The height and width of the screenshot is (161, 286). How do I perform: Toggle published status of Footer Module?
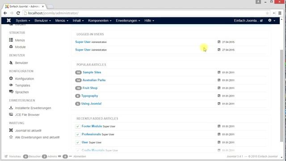78,126
